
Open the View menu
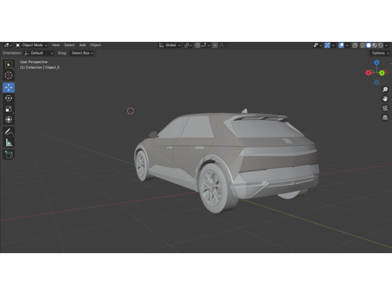tap(56, 45)
